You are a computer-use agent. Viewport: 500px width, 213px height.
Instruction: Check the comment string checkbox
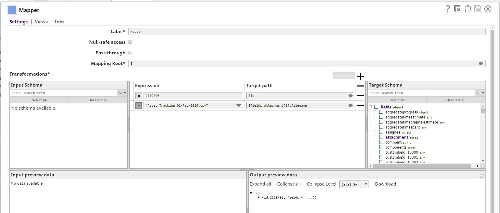[381, 142]
